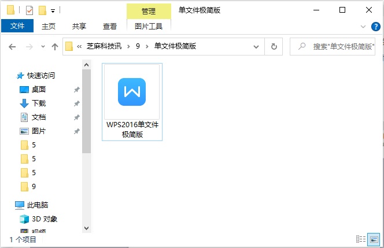This screenshot has height=248, width=384.
Task: Click the 3D 对象 cube icon
Action: pos(24,219)
